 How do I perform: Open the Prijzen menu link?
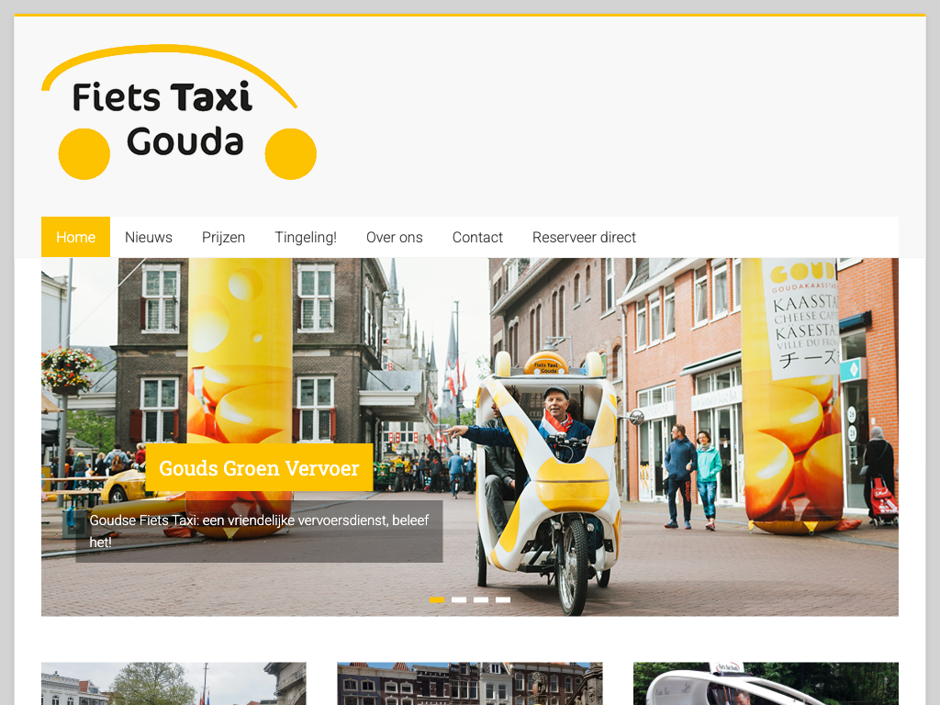click(x=223, y=237)
